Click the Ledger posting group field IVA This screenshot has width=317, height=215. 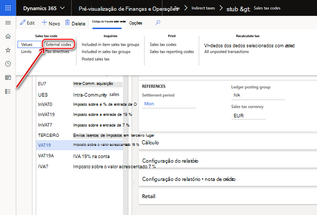[x=258, y=95]
